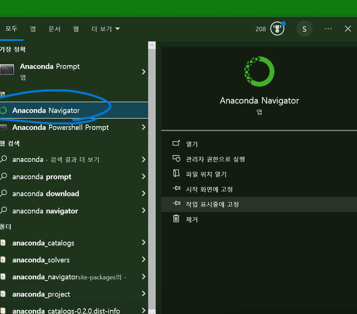Expand the anaconda_solvers chevron
This screenshot has width=357, height=314.
coord(143,259)
